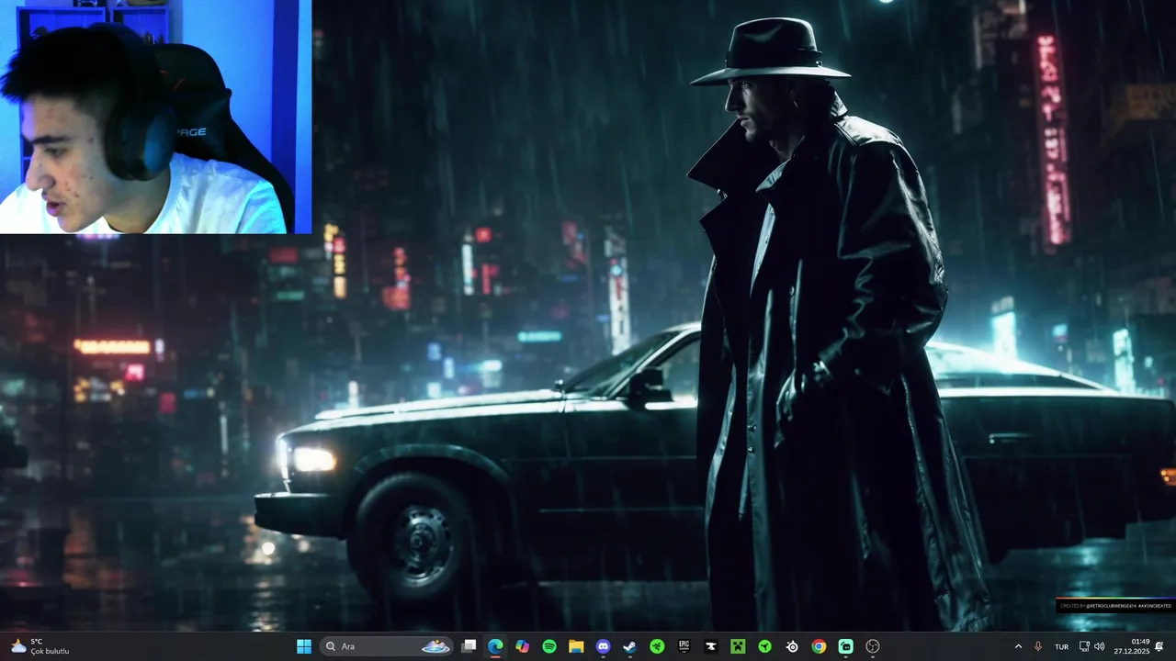Launch Microsoft Edge from the taskbar
Screen dimensions: 1176x661
495,646
